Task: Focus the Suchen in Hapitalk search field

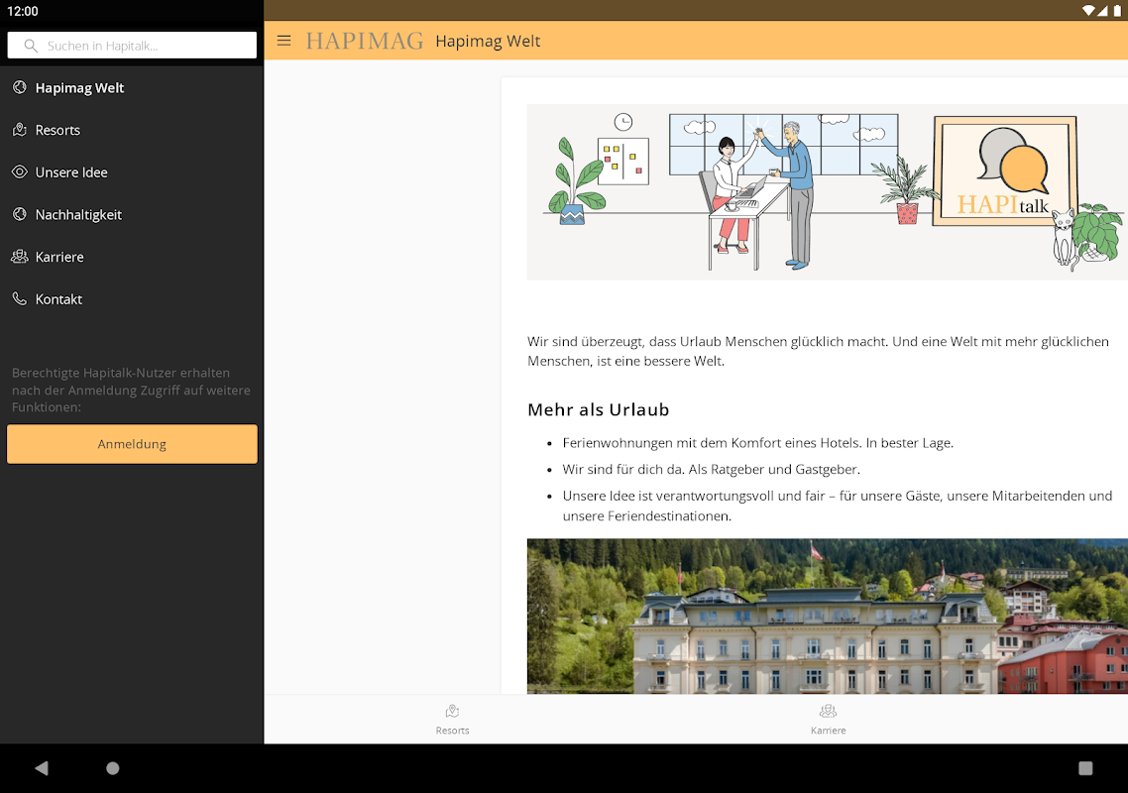Action: (x=133, y=46)
